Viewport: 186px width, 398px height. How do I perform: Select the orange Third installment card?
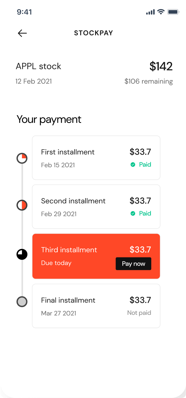point(96,256)
